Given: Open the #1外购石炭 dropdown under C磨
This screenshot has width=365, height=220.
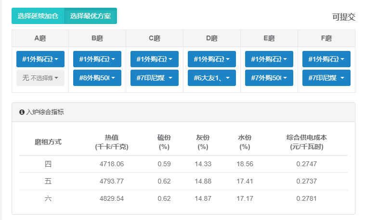Looking at the screenshot, I should pos(155,59).
